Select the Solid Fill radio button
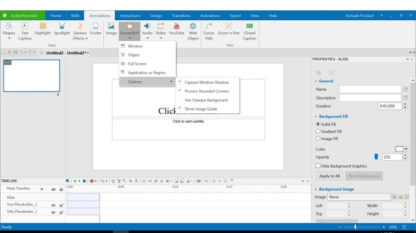Viewport: 416px width, 233px height. pos(318,124)
